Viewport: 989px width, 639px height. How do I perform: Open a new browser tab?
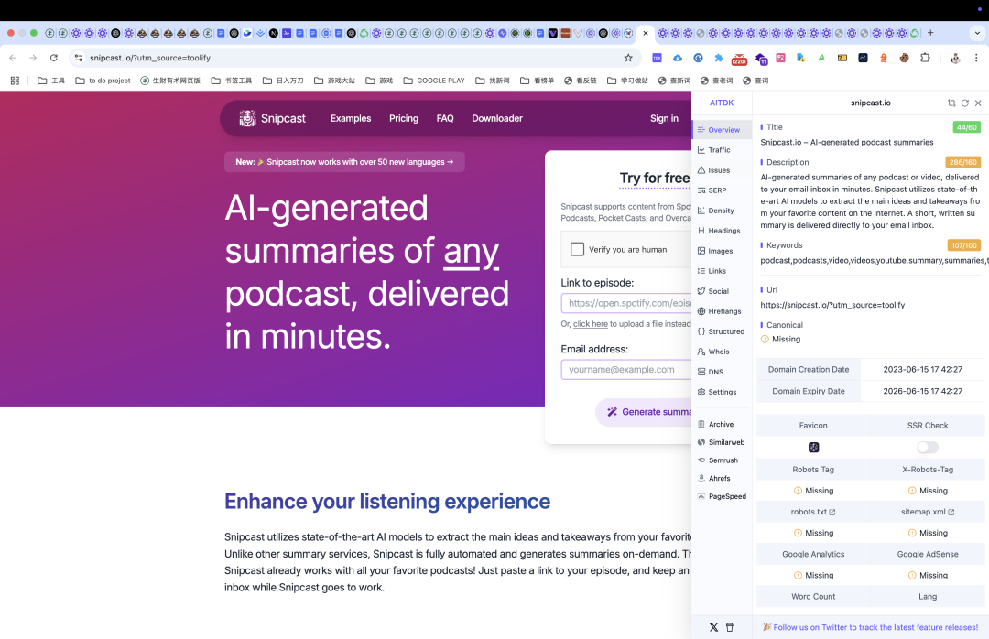[930, 33]
